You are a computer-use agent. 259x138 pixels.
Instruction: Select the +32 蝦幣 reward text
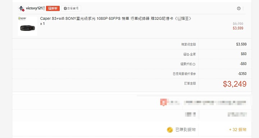pyautogui.click(x=237, y=130)
